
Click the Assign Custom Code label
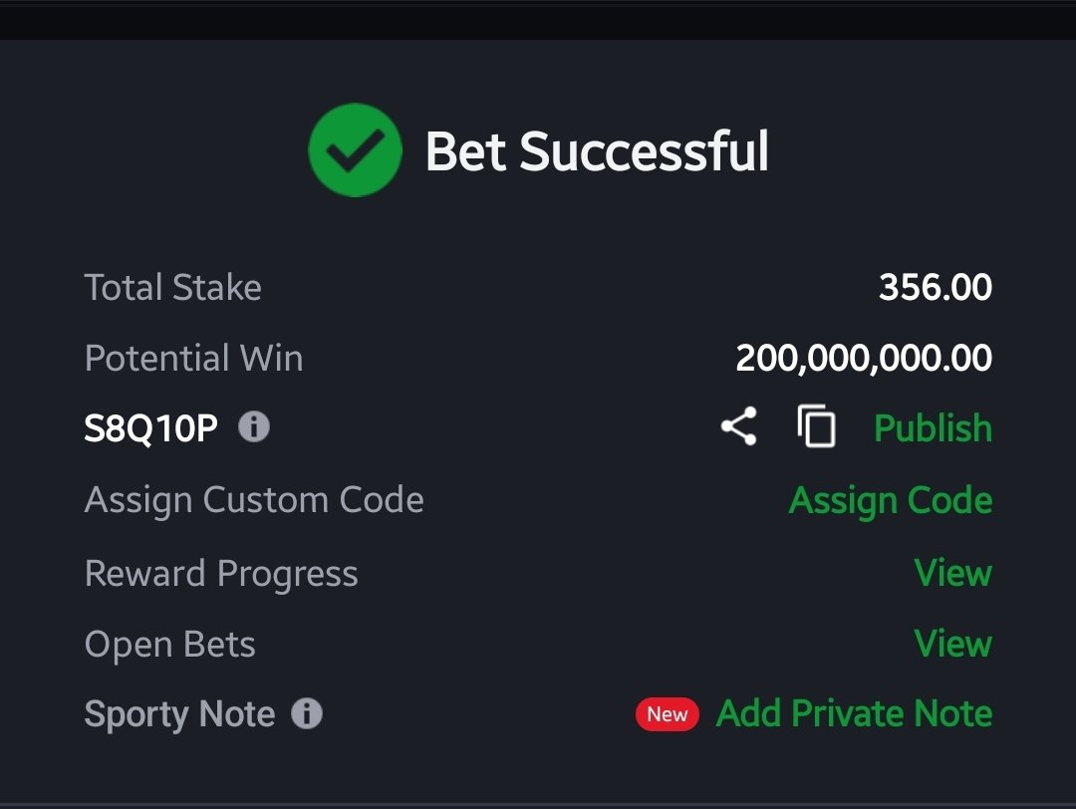254,500
